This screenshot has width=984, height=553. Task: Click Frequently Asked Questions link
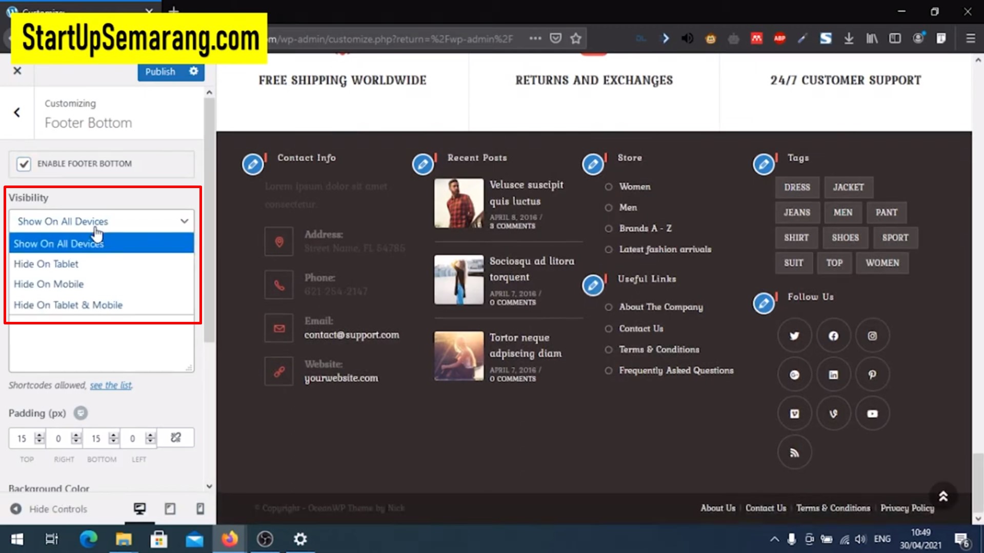(x=676, y=370)
